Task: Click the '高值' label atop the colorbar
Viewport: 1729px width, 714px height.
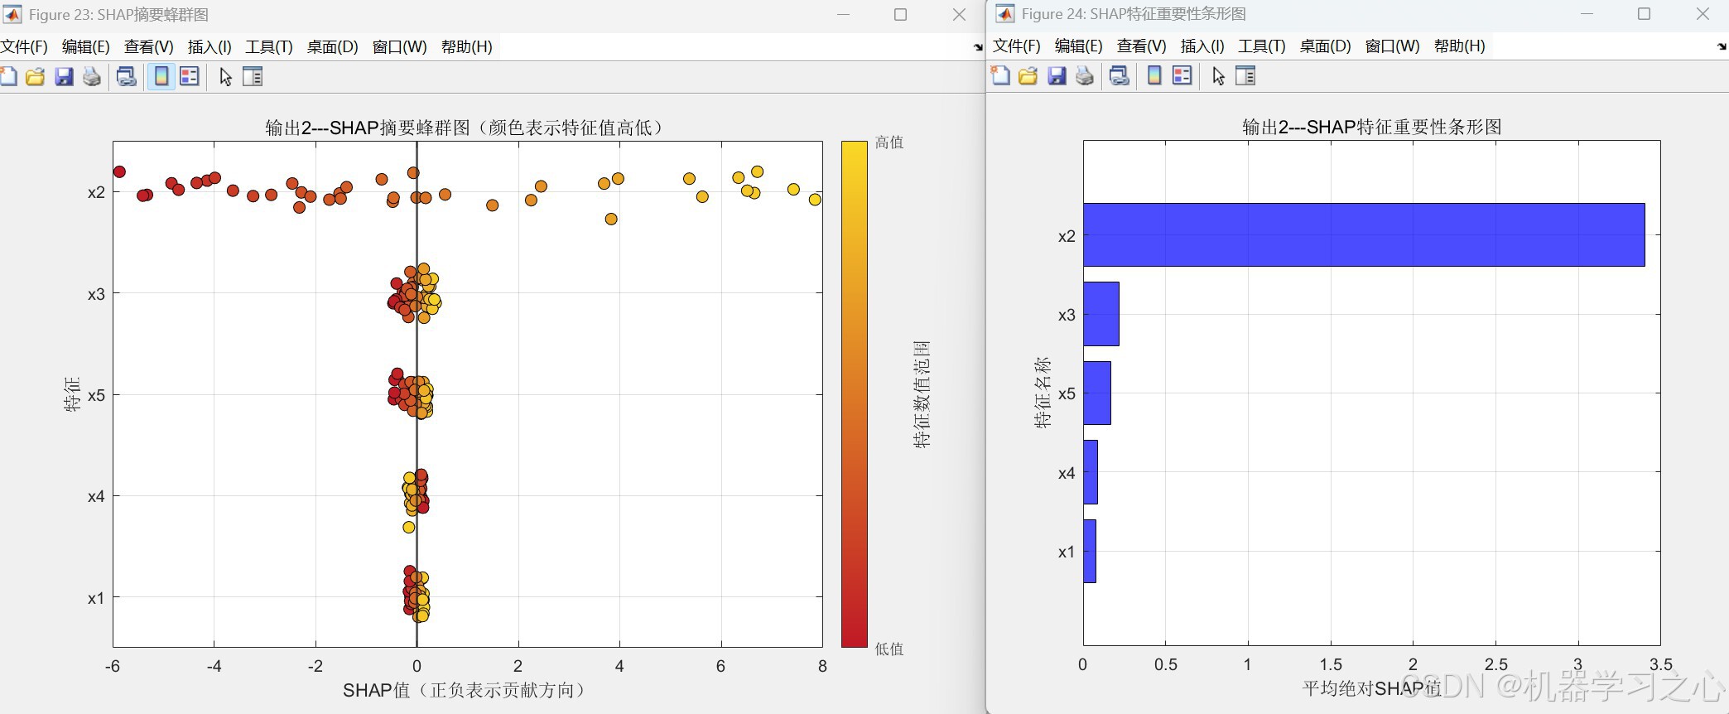Action: 889,142
